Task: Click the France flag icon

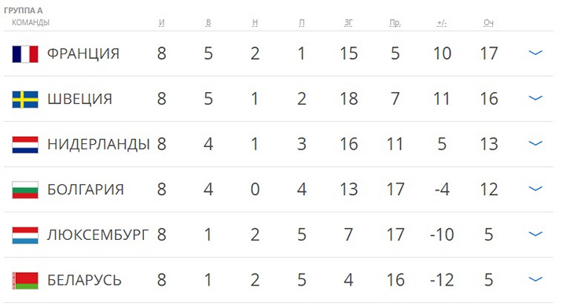Action: (25, 53)
